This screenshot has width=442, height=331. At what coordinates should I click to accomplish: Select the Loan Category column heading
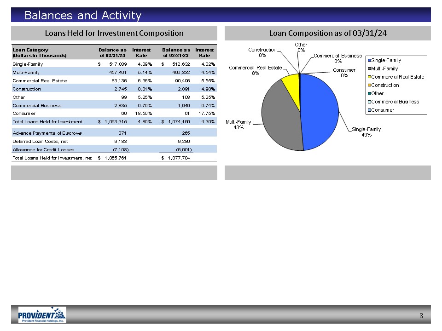(x=39, y=52)
